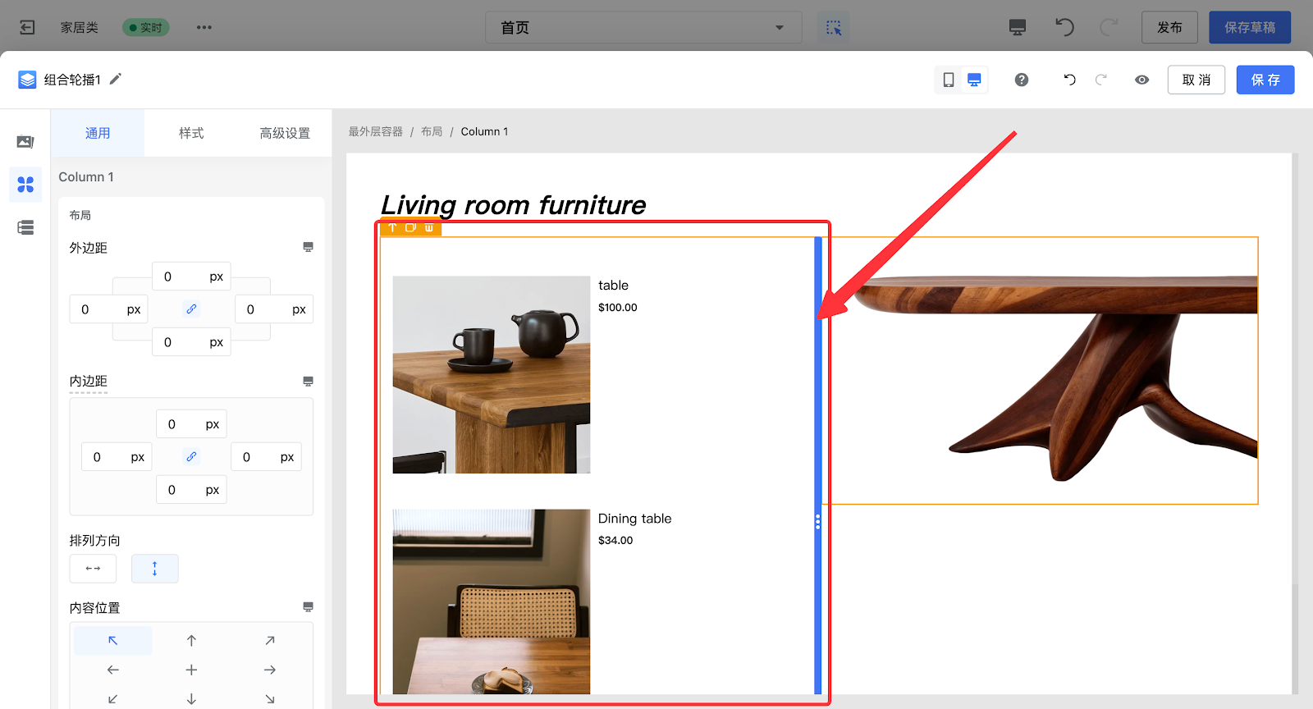Screen dimensions: 1313x709
Task: Click the link icon in the 外边距 margin box
Action: 191,309
